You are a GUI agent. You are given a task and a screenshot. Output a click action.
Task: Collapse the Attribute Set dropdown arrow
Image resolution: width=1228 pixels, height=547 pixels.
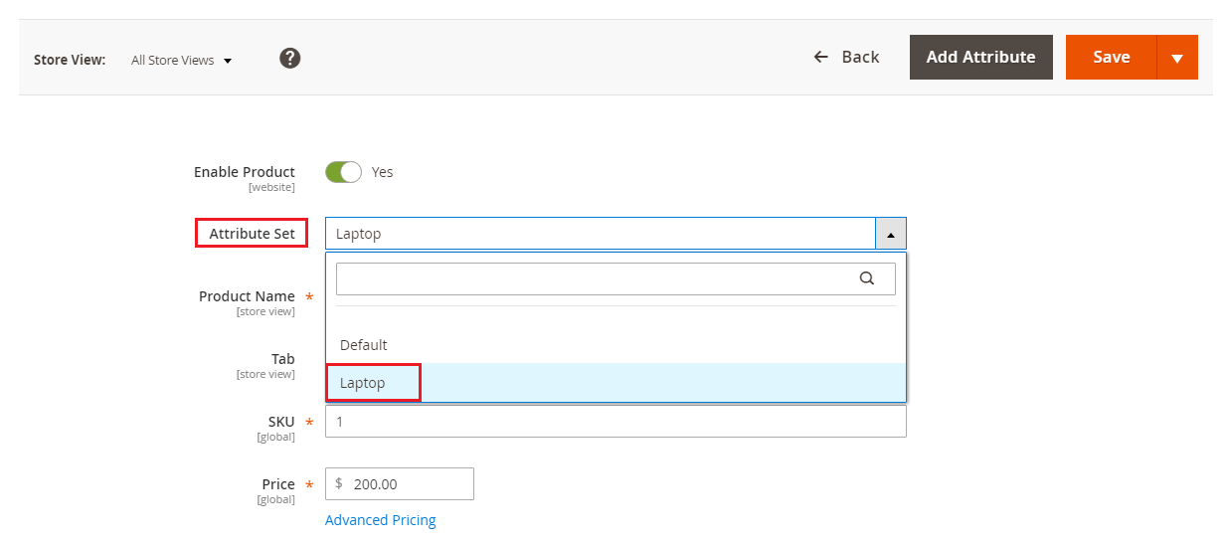[x=891, y=234]
